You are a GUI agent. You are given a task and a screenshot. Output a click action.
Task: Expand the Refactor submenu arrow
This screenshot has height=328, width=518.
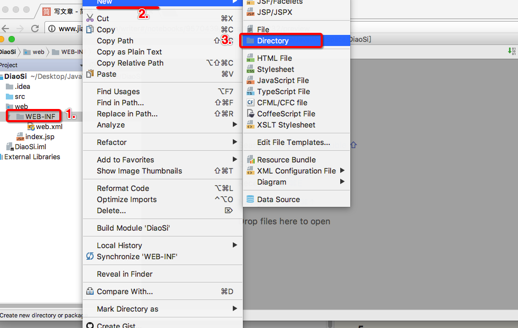tap(234, 142)
